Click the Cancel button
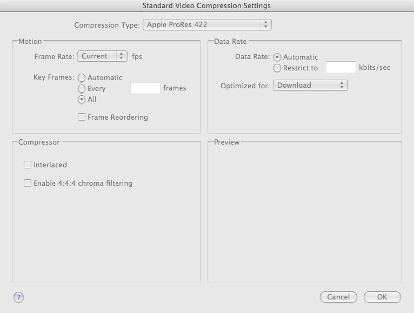 [x=338, y=297]
